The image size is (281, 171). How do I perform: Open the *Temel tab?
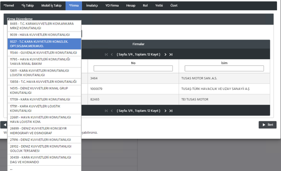click(9, 6)
